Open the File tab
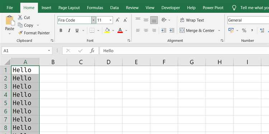The height and width of the screenshot is (134, 269). click(10, 8)
